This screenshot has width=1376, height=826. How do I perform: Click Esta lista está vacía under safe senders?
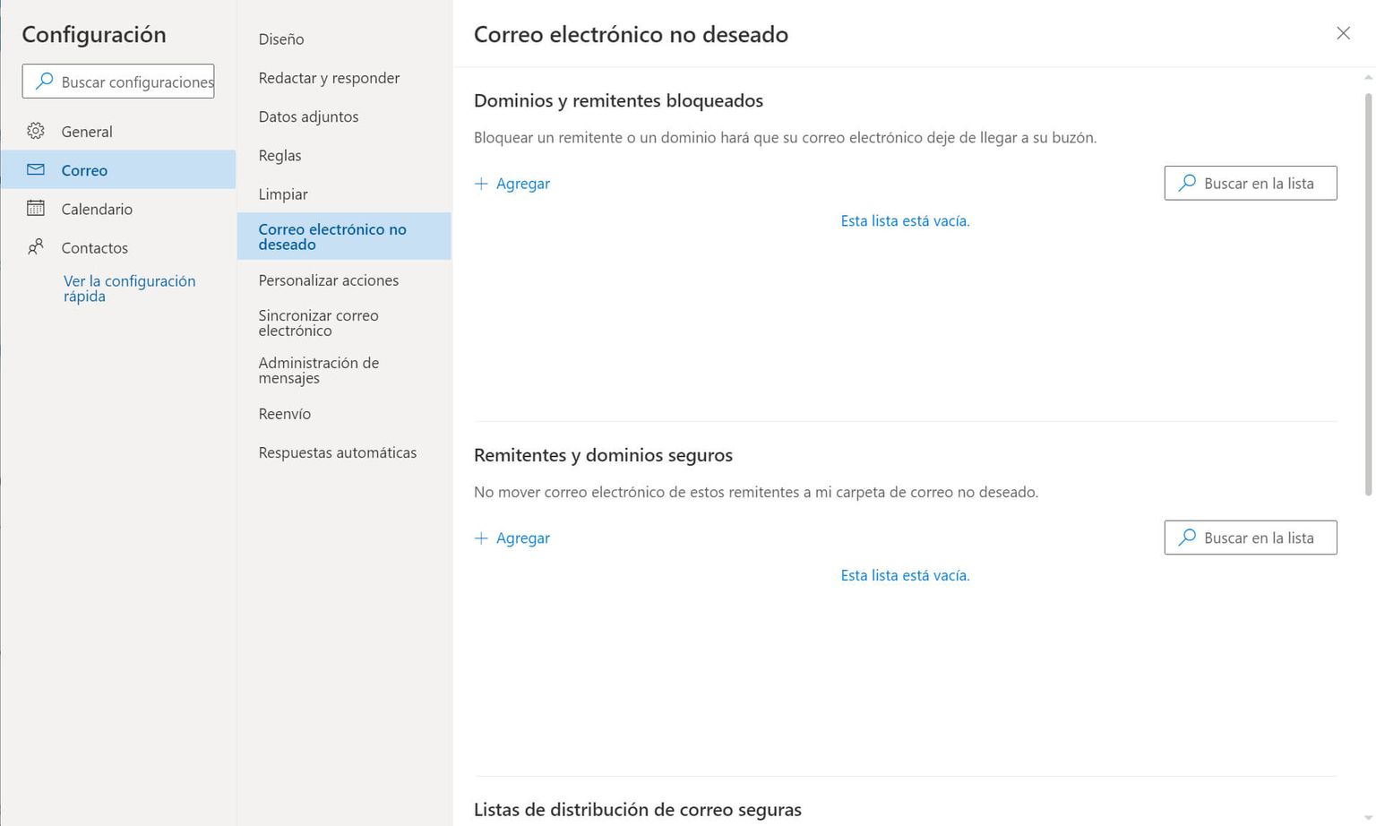905,575
